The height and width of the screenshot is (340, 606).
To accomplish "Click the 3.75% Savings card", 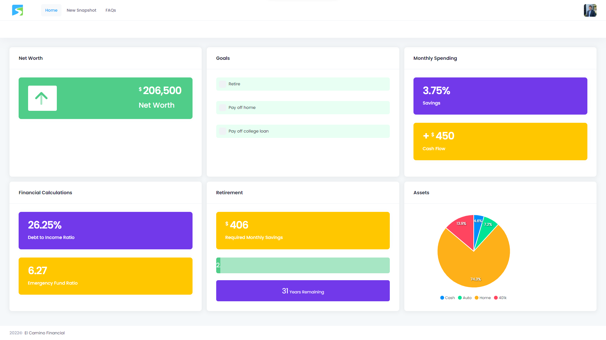I will (x=500, y=96).
